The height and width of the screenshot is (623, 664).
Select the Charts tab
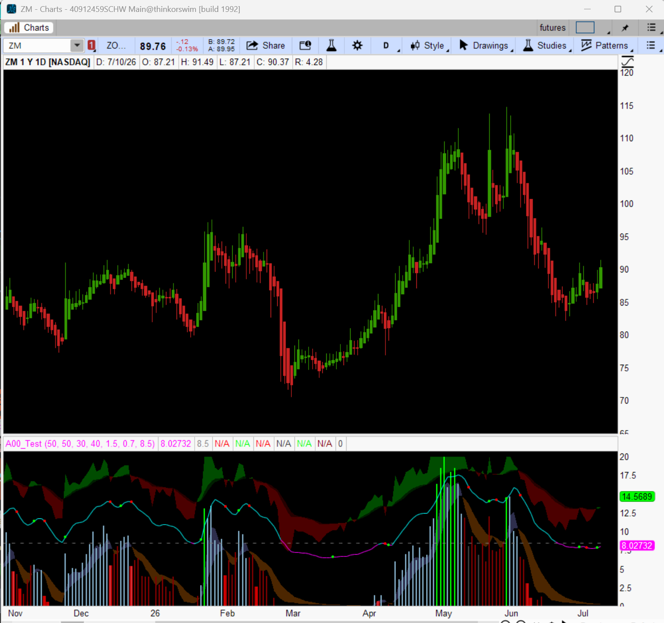[x=29, y=28]
